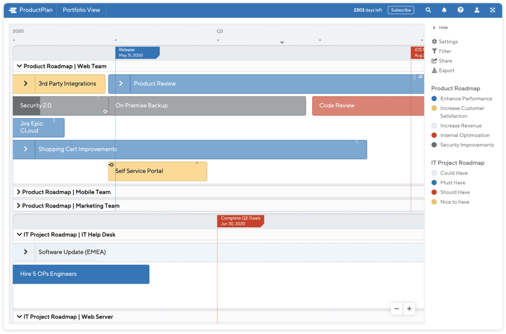The height and width of the screenshot is (334, 506).
Task: Expand the Product Roadmap Mobile Team section
Action: [19, 192]
